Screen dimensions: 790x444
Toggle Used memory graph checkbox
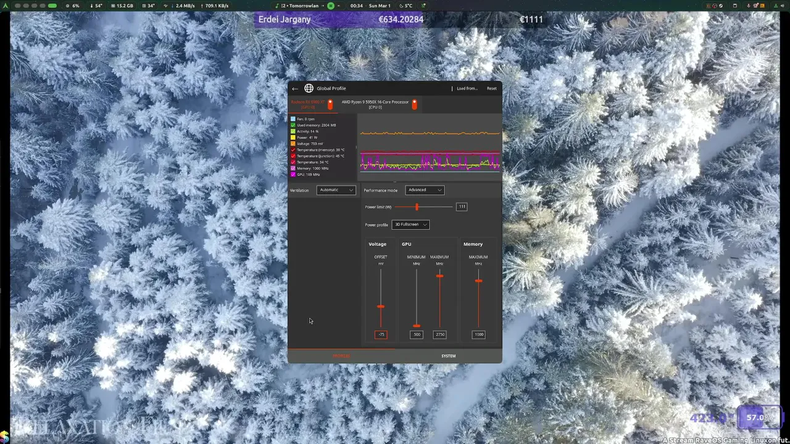pos(293,125)
